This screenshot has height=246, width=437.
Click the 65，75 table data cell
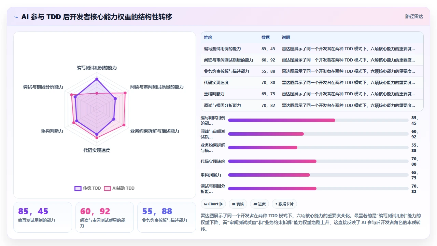[268, 94]
